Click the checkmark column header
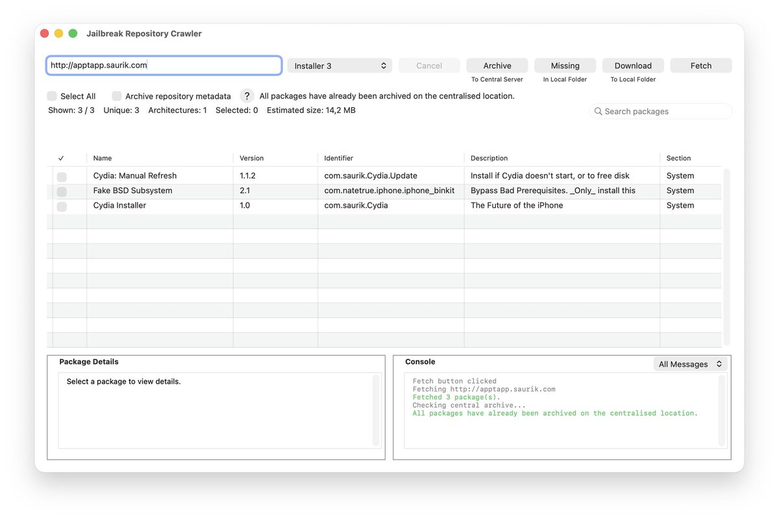 [x=61, y=158]
